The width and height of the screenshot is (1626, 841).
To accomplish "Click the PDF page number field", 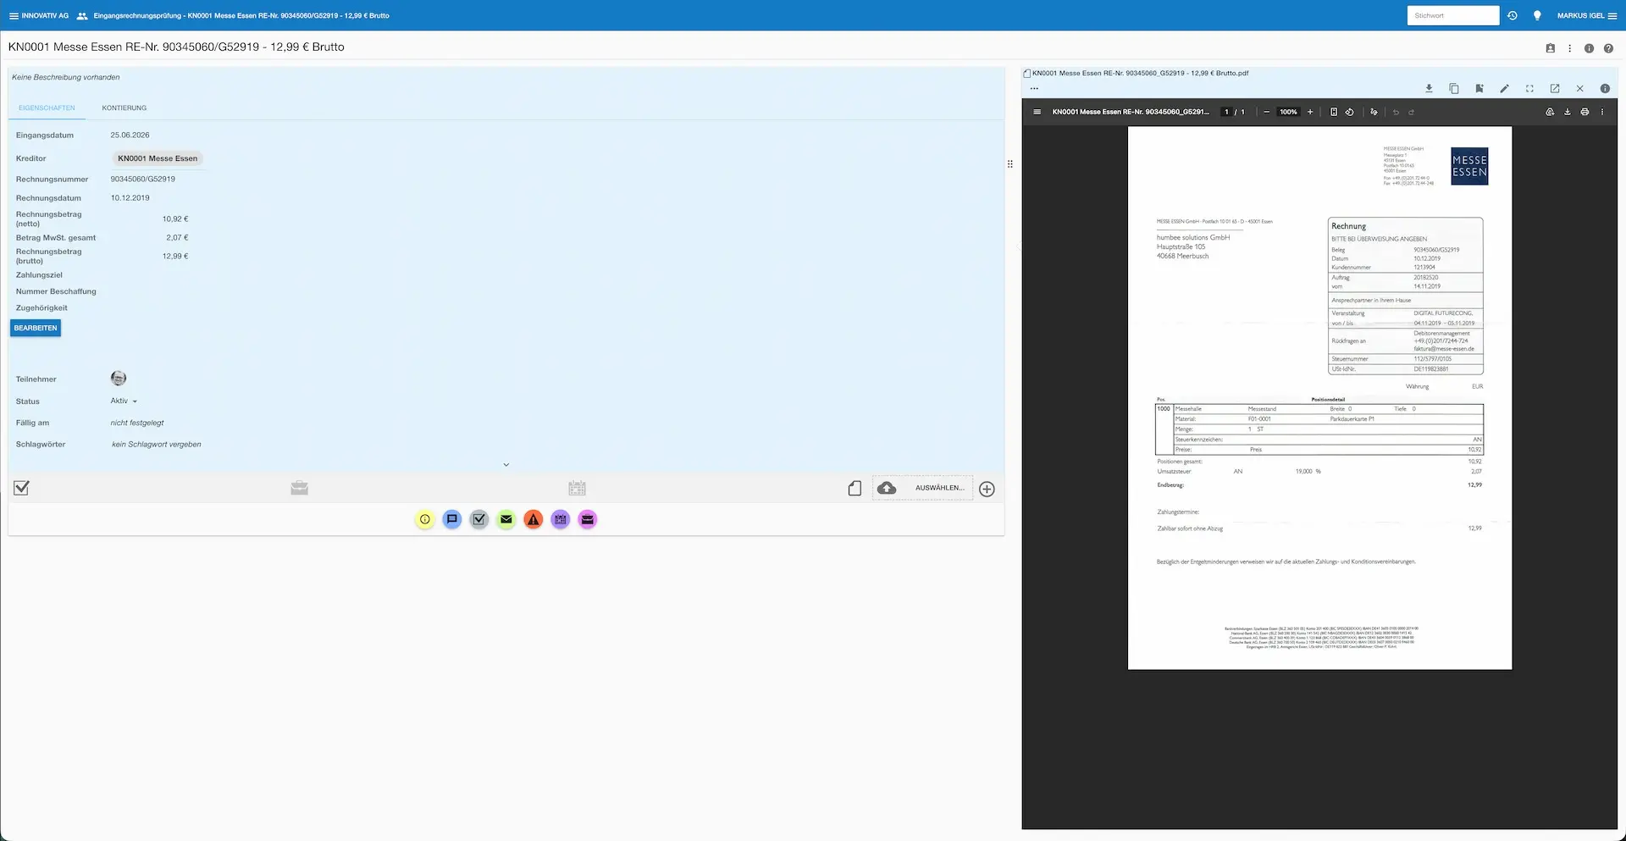I will tap(1225, 112).
